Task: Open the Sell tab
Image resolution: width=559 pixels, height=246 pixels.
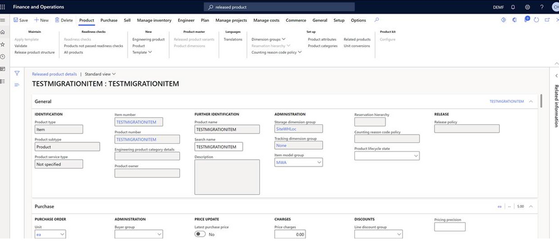Action: point(127,20)
